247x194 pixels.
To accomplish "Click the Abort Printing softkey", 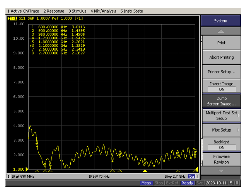I will [221, 57].
